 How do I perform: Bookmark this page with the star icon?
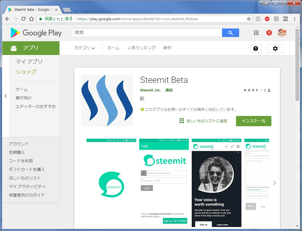[x=249, y=19]
